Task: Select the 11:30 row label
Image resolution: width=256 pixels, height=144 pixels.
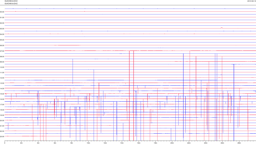Action: [2, 73]
